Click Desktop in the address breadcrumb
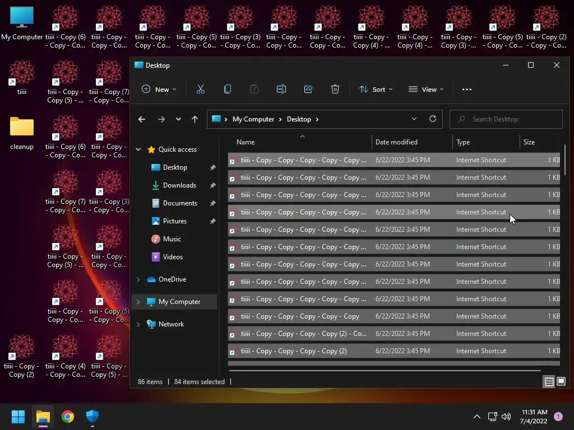 (x=299, y=119)
